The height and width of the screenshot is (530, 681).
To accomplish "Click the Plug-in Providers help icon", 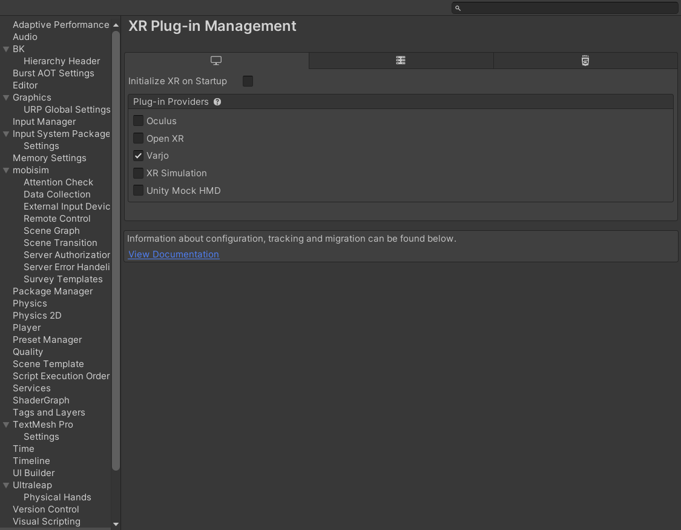I will click(x=217, y=102).
